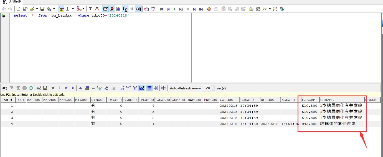Click the bug debug toggle icon
This screenshot has width=383, height=157.
tap(209, 9)
